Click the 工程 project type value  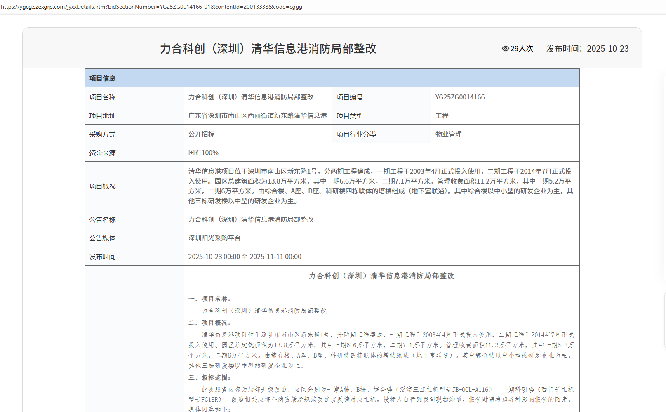(x=442, y=116)
